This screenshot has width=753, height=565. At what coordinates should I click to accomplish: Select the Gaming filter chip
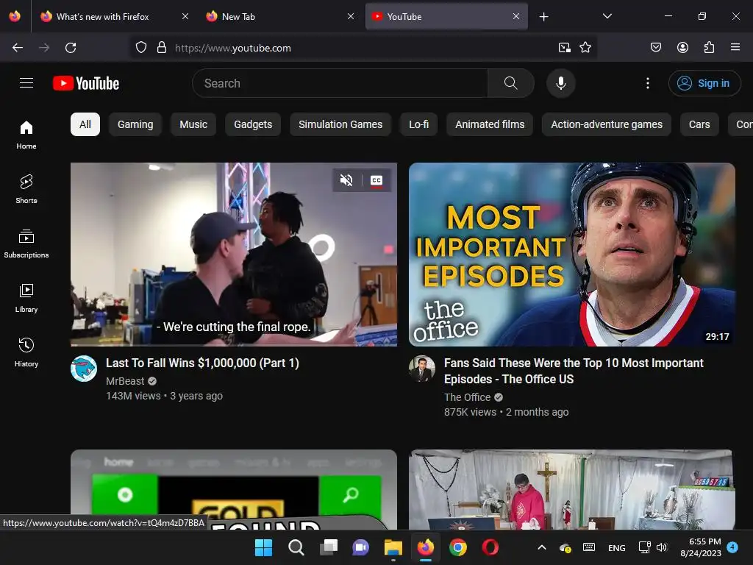[x=135, y=124]
